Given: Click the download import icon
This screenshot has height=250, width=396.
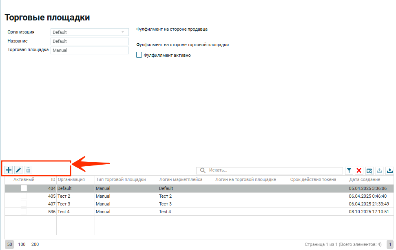Looking at the screenshot, I should tap(379, 170).
